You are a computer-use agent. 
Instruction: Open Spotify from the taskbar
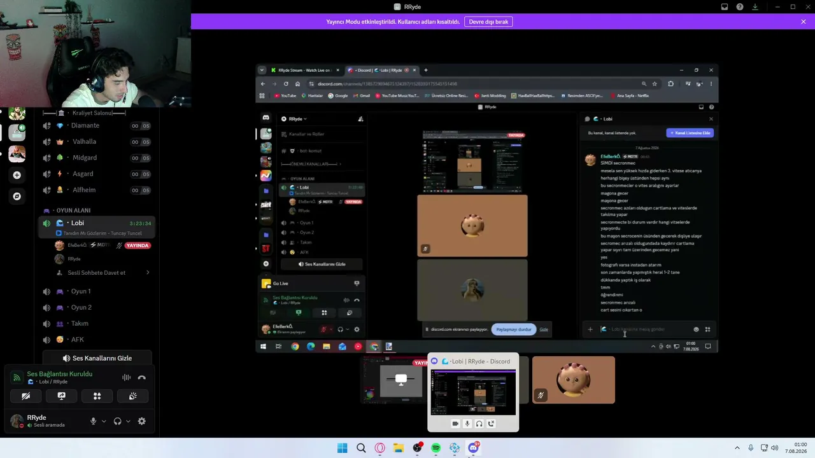point(436,448)
